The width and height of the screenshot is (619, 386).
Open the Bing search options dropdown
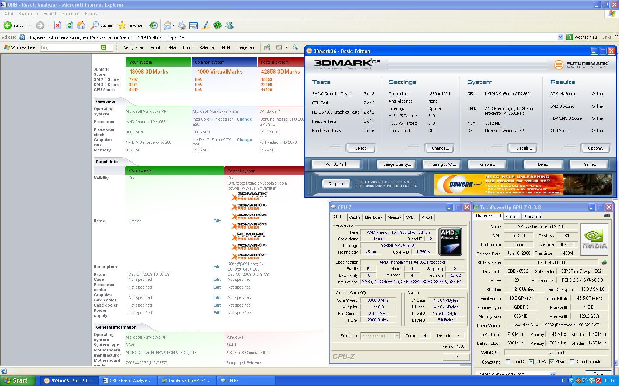[111, 47]
